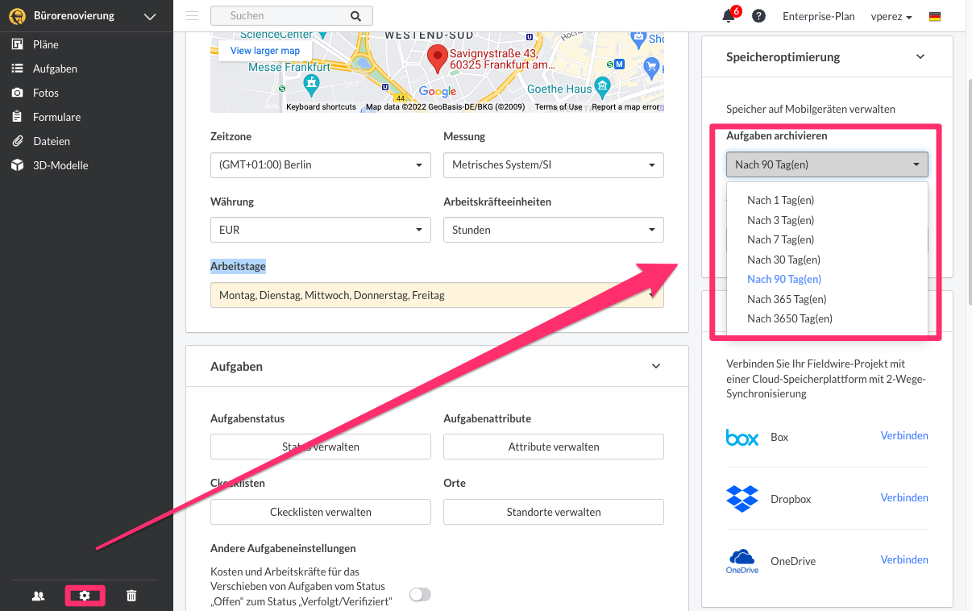Toggle Kosten und Arbeitskräfte switch
The image size is (972, 611).
coord(420,594)
